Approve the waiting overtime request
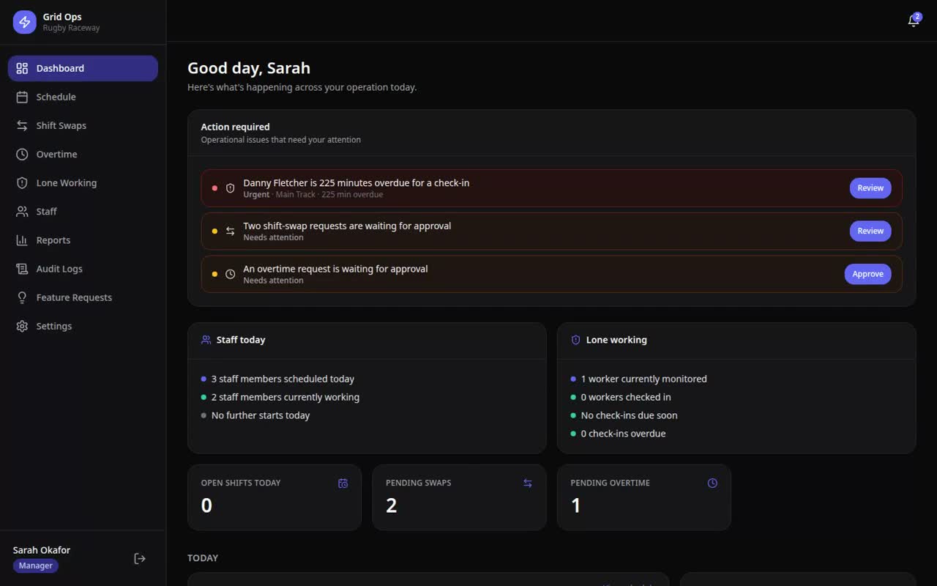This screenshot has width=937, height=586. pyautogui.click(x=867, y=274)
